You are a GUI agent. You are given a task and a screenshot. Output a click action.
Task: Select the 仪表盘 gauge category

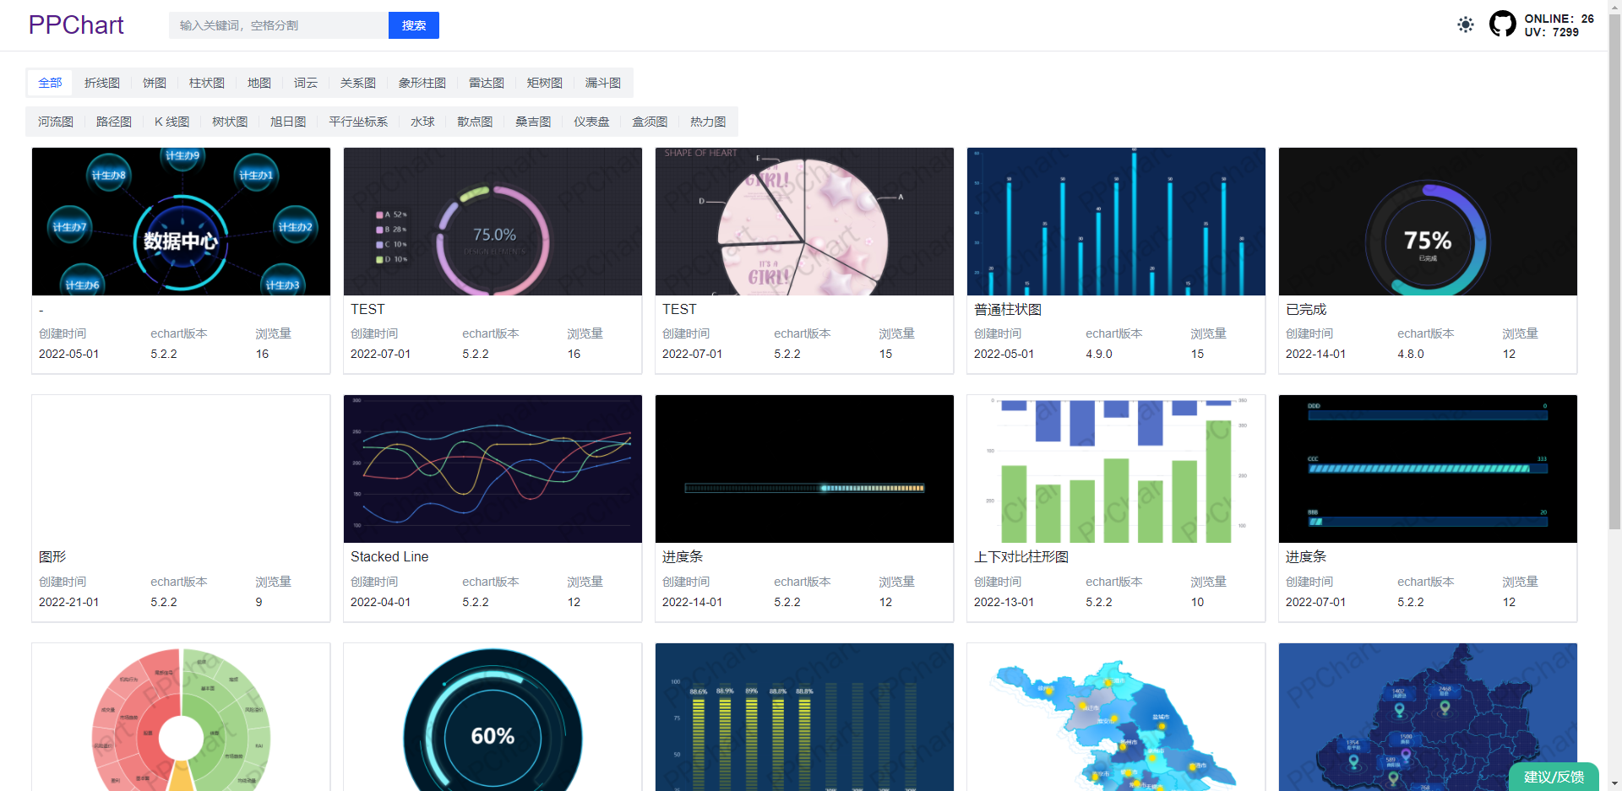(591, 122)
